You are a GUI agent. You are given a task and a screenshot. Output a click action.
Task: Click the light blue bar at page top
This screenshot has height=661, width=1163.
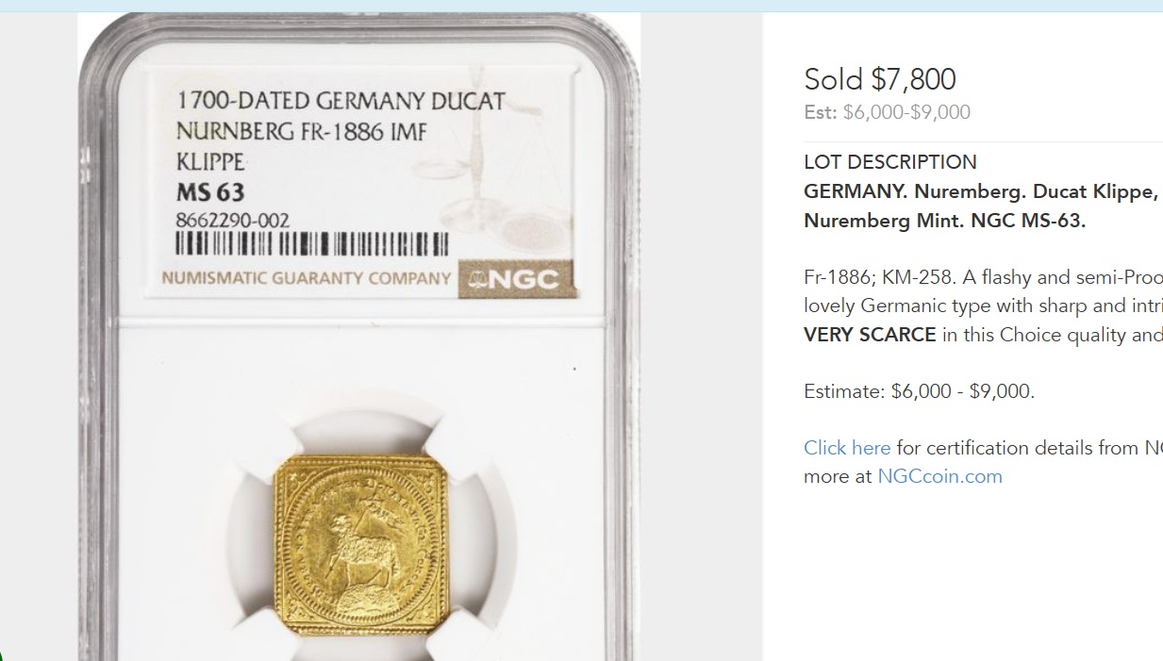pos(581,6)
